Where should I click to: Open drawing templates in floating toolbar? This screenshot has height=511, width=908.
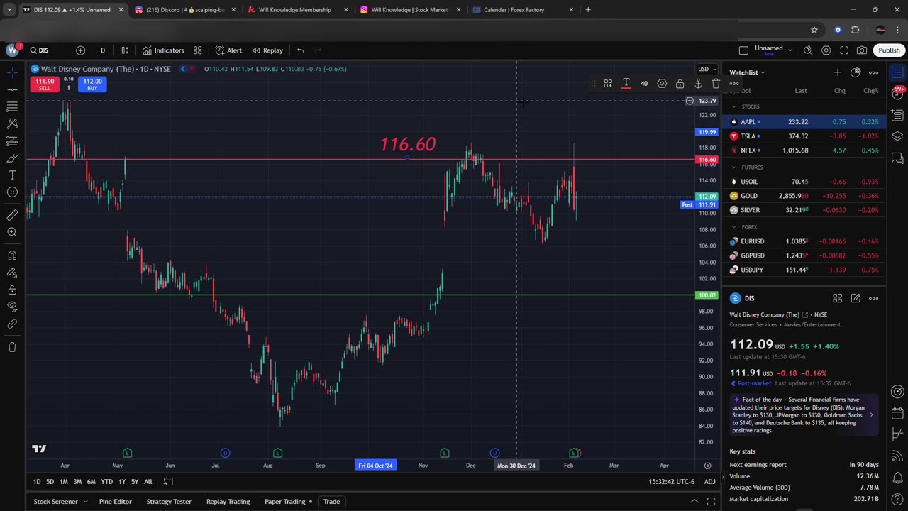(x=608, y=84)
